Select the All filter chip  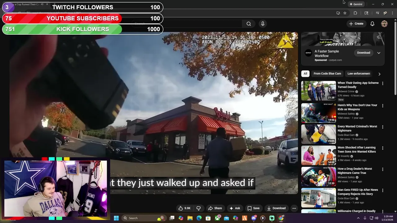305,74
